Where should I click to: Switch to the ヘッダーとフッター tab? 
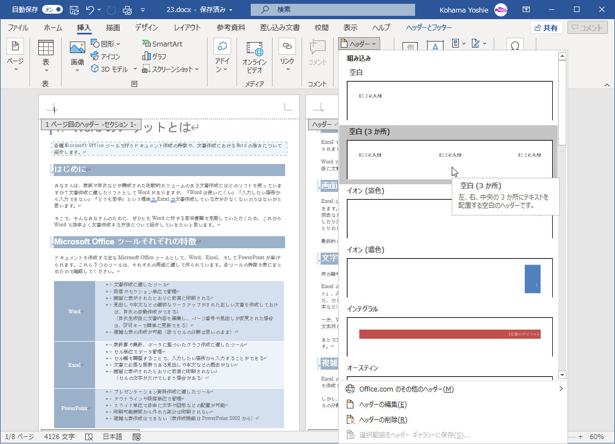coord(429,27)
